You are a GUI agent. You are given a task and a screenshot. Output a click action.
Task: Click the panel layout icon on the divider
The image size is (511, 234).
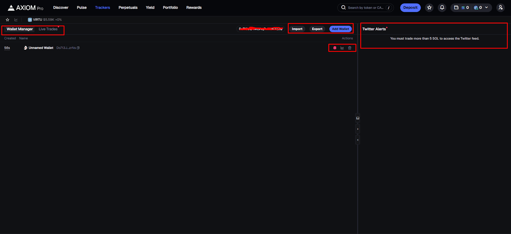tap(358, 118)
